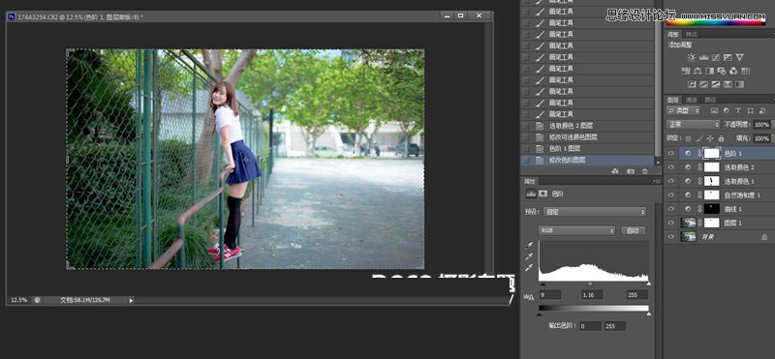Image resolution: width=775 pixels, height=359 pixels.
Task: Add a Vibrance adjustment (triangle icon)
Action: coord(739,58)
